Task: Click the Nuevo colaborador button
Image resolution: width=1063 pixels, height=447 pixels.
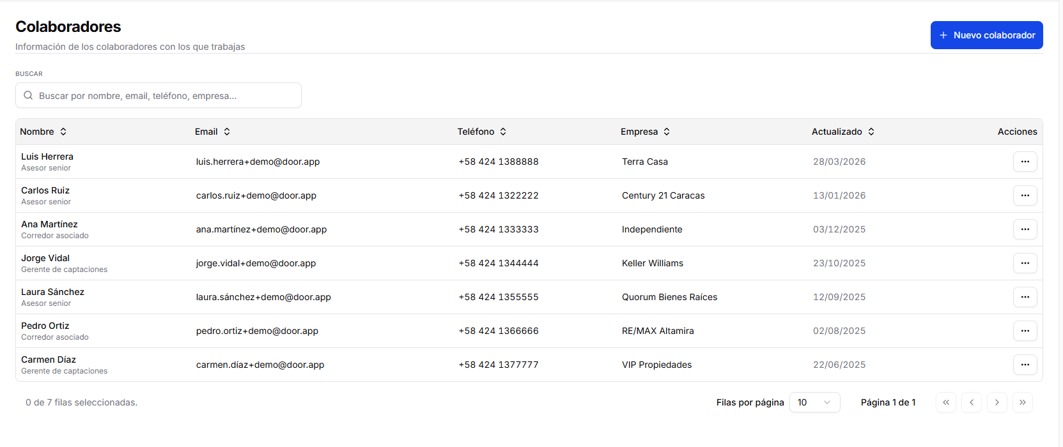Action: (x=986, y=35)
